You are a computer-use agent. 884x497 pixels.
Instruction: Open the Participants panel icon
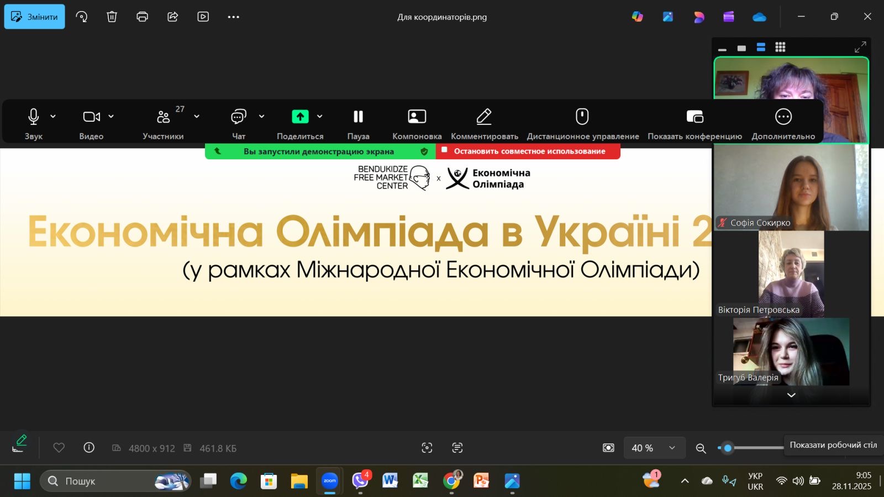(164, 117)
